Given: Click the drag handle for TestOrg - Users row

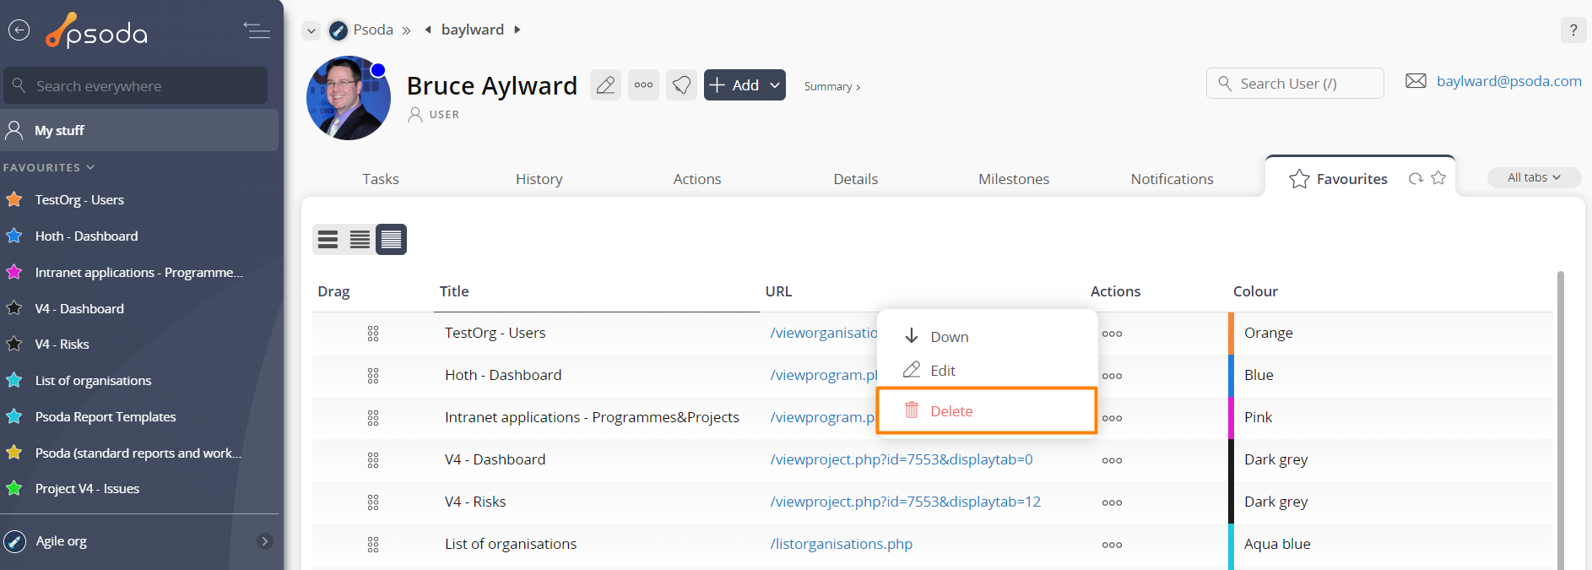Looking at the screenshot, I should (x=373, y=334).
